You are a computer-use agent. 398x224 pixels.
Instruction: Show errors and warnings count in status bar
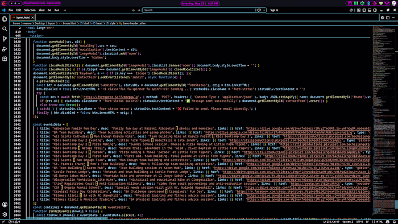click(14, 222)
